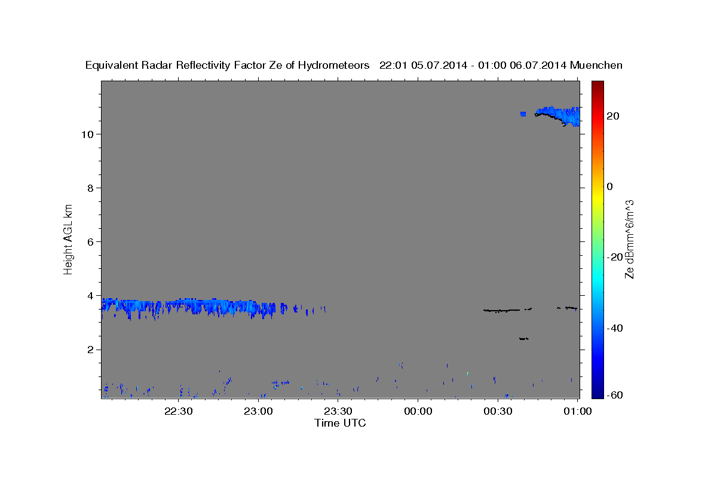Click the small isolated blue square near 10.7 km
Screen dimensions: 717x478
523,114
